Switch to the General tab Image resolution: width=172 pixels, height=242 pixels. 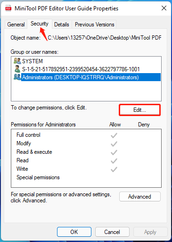16,25
